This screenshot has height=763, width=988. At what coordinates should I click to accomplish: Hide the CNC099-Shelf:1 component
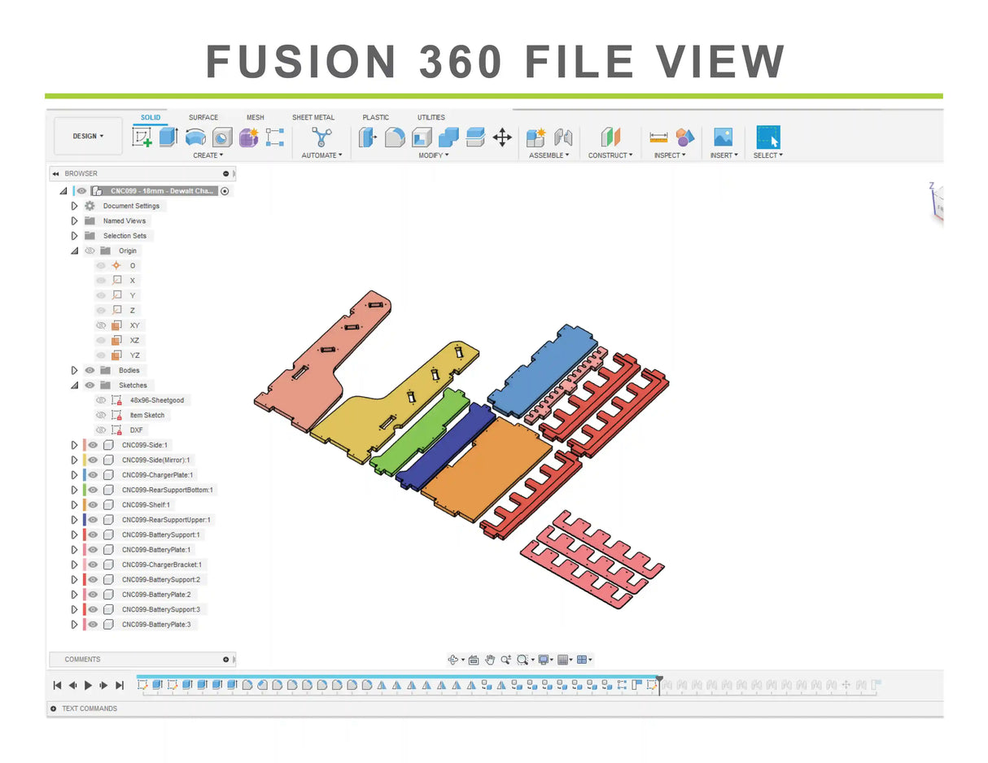tap(94, 504)
